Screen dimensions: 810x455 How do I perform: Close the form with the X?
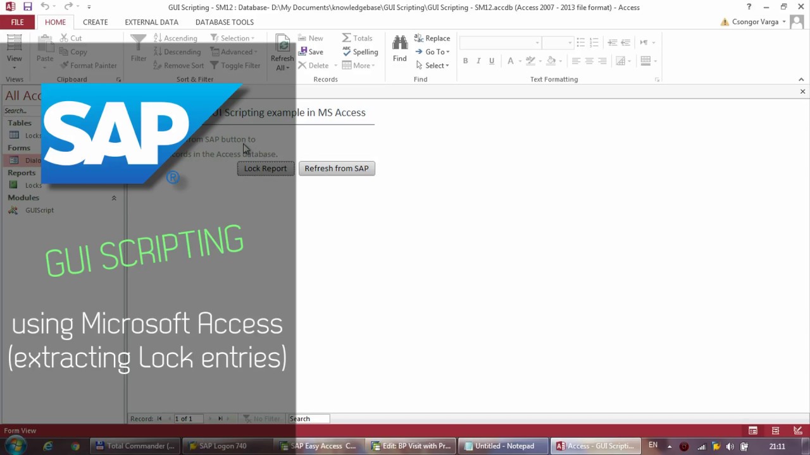tap(802, 92)
